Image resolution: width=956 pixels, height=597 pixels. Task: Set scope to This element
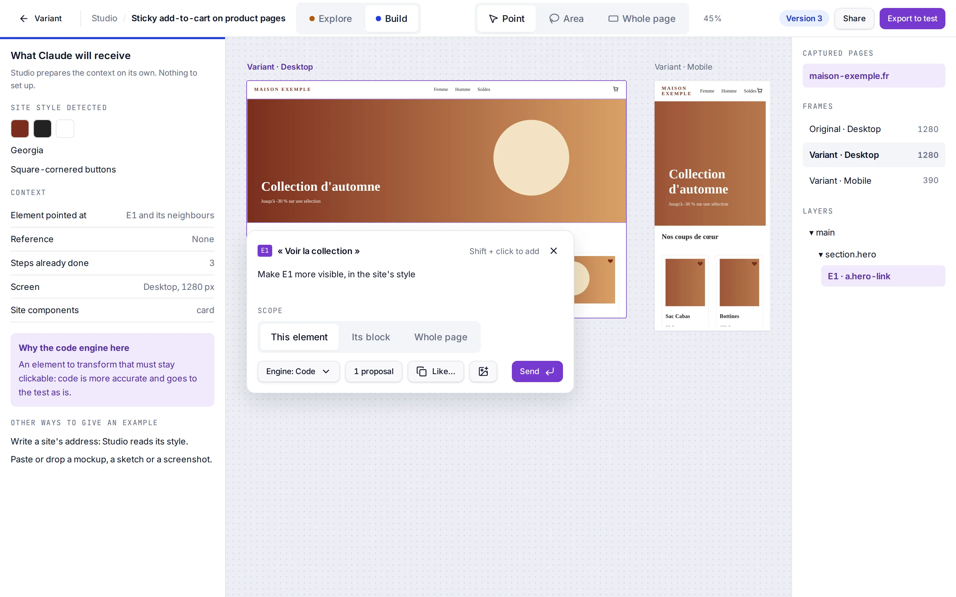[299, 337]
